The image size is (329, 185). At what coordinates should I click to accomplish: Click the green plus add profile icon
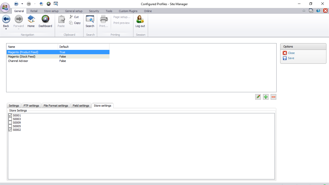point(266,97)
